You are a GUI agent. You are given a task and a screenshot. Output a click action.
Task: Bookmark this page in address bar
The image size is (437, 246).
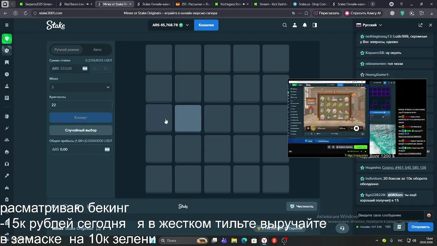(306, 13)
